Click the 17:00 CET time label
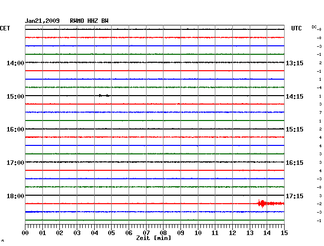The image size is (324, 246). (15, 163)
